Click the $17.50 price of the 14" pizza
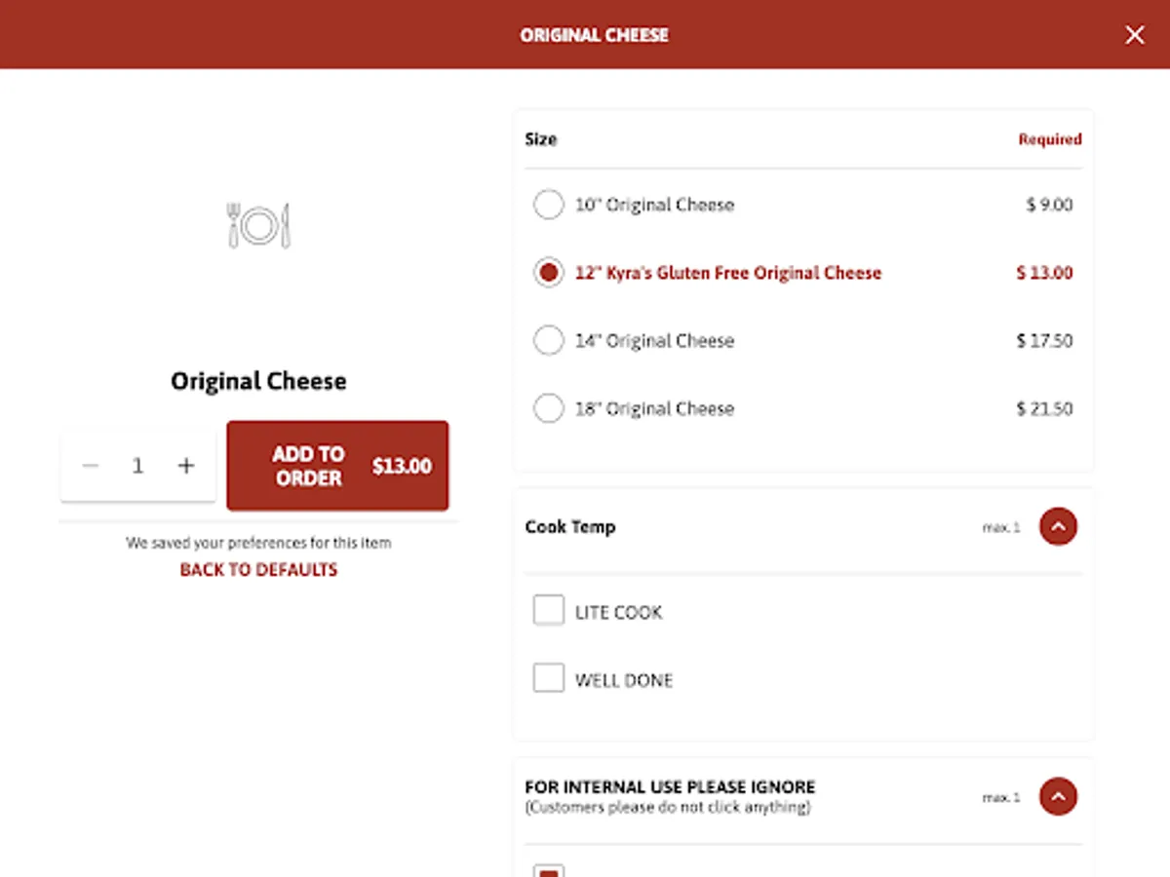The width and height of the screenshot is (1170, 877). (x=1044, y=341)
